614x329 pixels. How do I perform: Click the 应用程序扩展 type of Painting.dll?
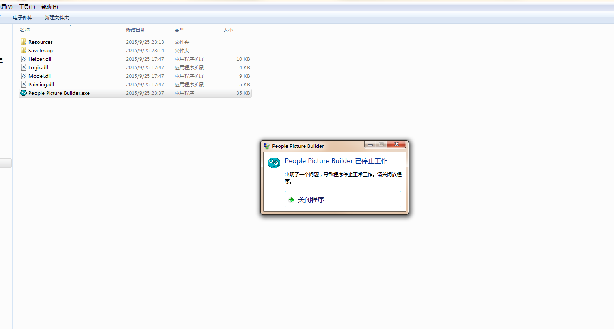[x=189, y=85]
